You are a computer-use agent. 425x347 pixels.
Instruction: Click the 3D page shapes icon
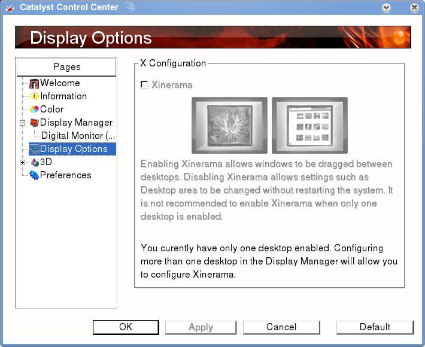click(34, 162)
